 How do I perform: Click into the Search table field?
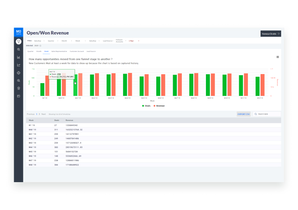pyautogui.click(x=267, y=114)
